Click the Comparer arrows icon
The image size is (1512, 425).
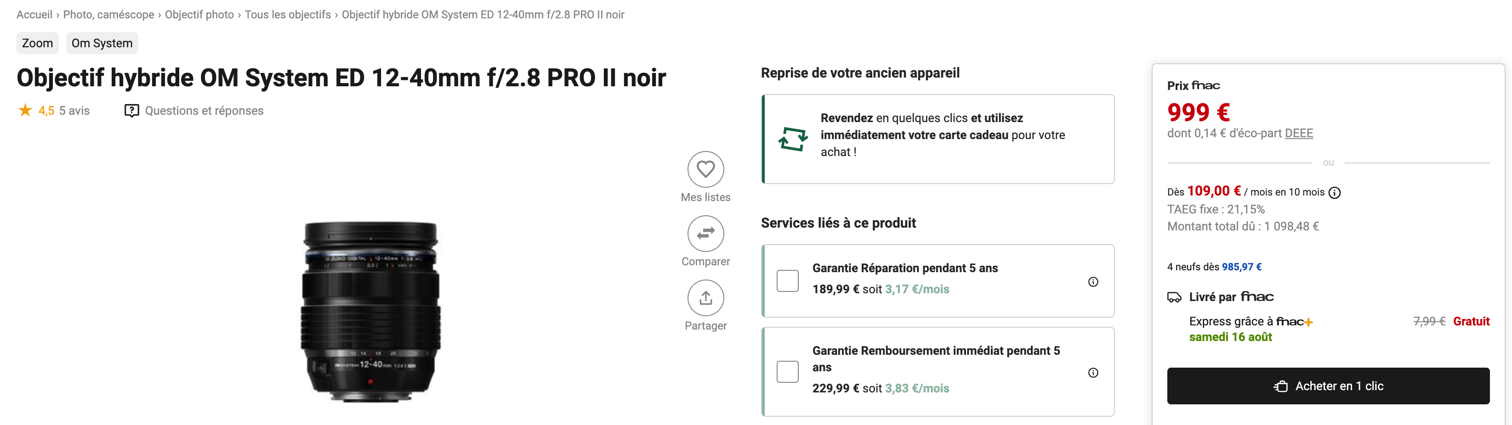pos(705,233)
